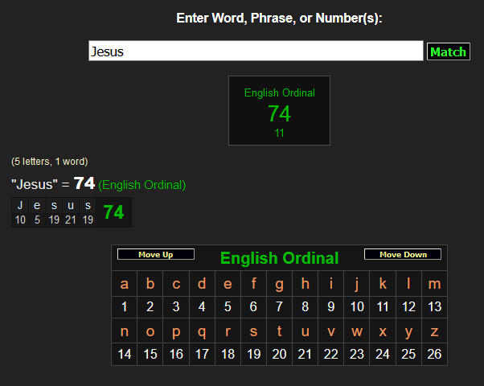The height and width of the screenshot is (386, 484).
Task: Click the English Ordinal result box showing 74
Action: pos(279,111)
